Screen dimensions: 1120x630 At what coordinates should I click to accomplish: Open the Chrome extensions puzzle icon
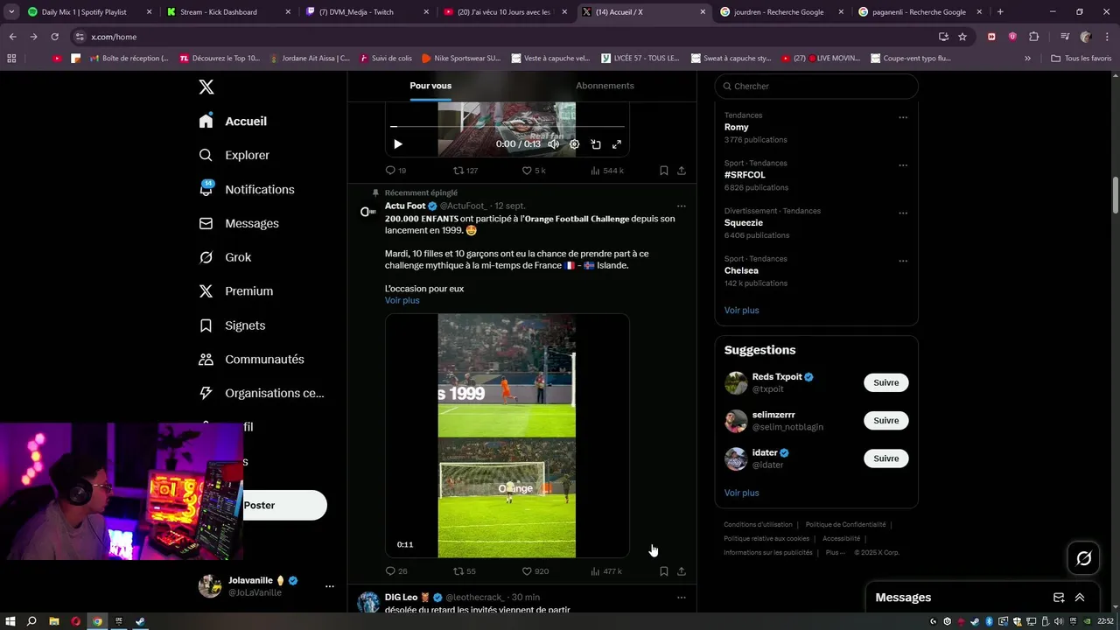[x=1033, y=37]
